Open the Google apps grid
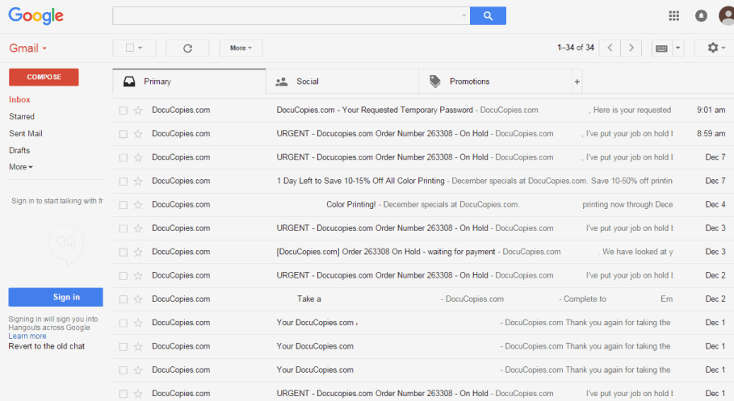The width and height of the screenshot is (734, 401). point(674,15)
